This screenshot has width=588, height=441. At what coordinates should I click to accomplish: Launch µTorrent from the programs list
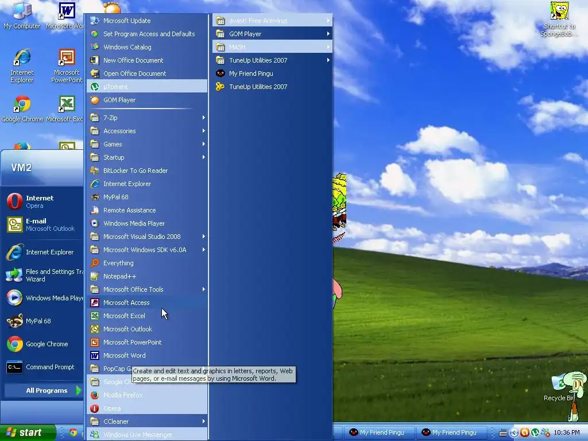click(146, 87)
